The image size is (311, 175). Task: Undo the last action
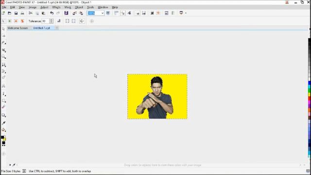pos(52,13)
